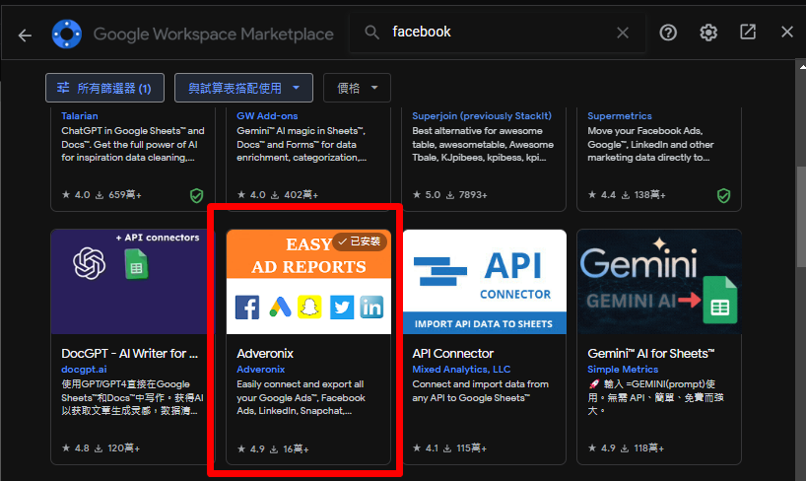Open Superjoin (previously StackIt) link
This screenshot has height=481, width=806.
click(x=482, y=115)
